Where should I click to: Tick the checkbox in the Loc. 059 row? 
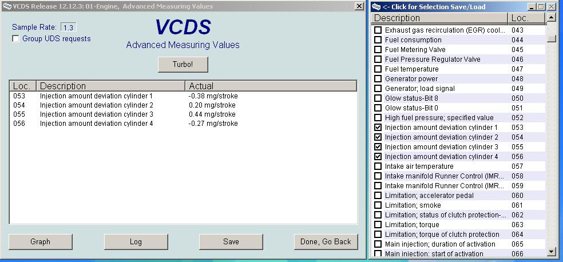click(378, 185)
